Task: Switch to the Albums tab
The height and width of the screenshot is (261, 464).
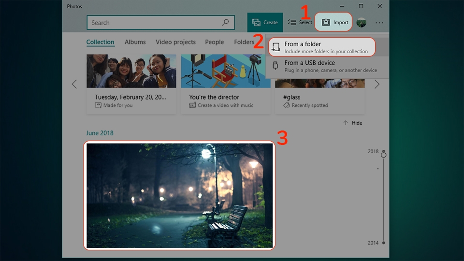Action: tap(135, 42)
